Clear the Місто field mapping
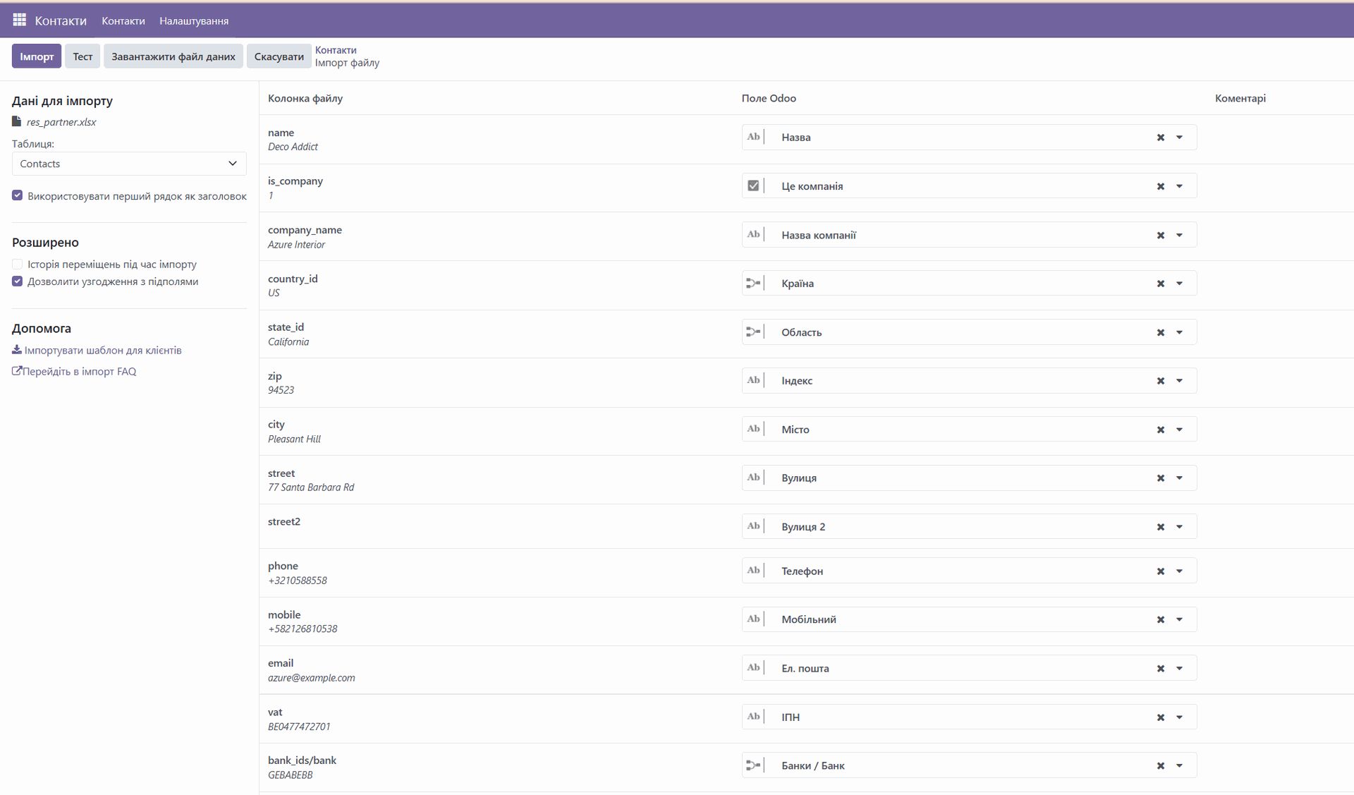Viewport: 1354px width, 795px height. coord(1160,430)
